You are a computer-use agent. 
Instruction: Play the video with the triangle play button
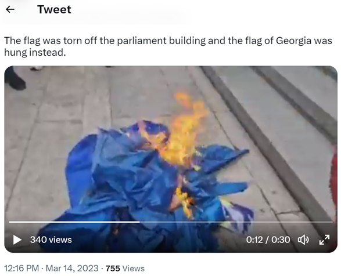click(17, 239)
